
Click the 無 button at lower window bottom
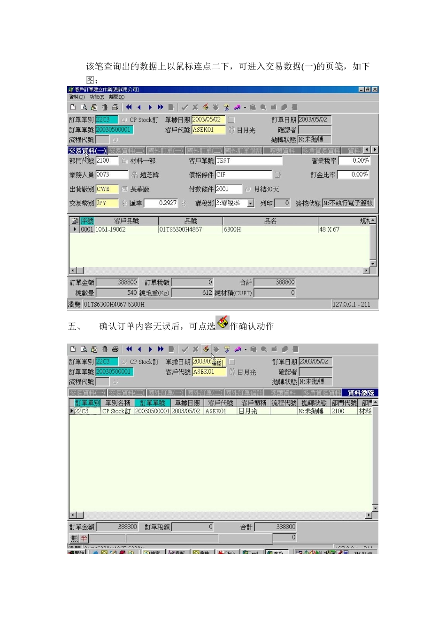[74, 538]
